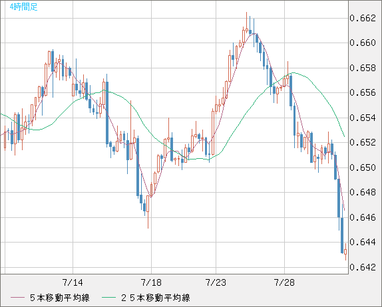Click the last orange candlestick near 0.643
Image resolution: width=382 pixels, height=307 pixels.
pos(345,252)
